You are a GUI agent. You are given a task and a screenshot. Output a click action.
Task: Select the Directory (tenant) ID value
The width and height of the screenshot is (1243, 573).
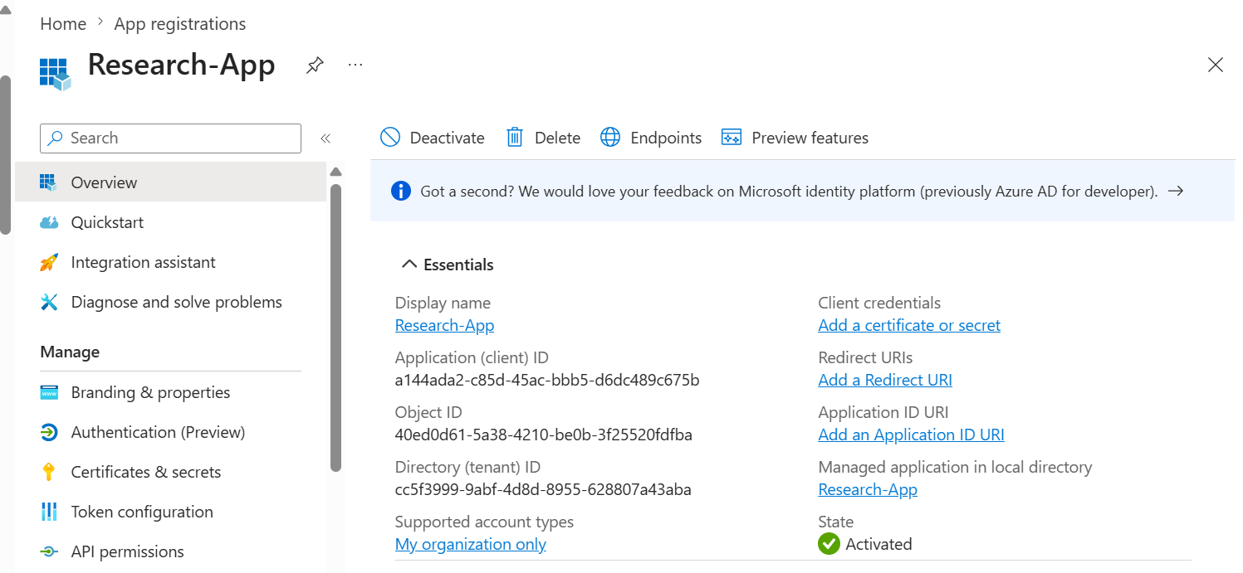pos(543,489)
